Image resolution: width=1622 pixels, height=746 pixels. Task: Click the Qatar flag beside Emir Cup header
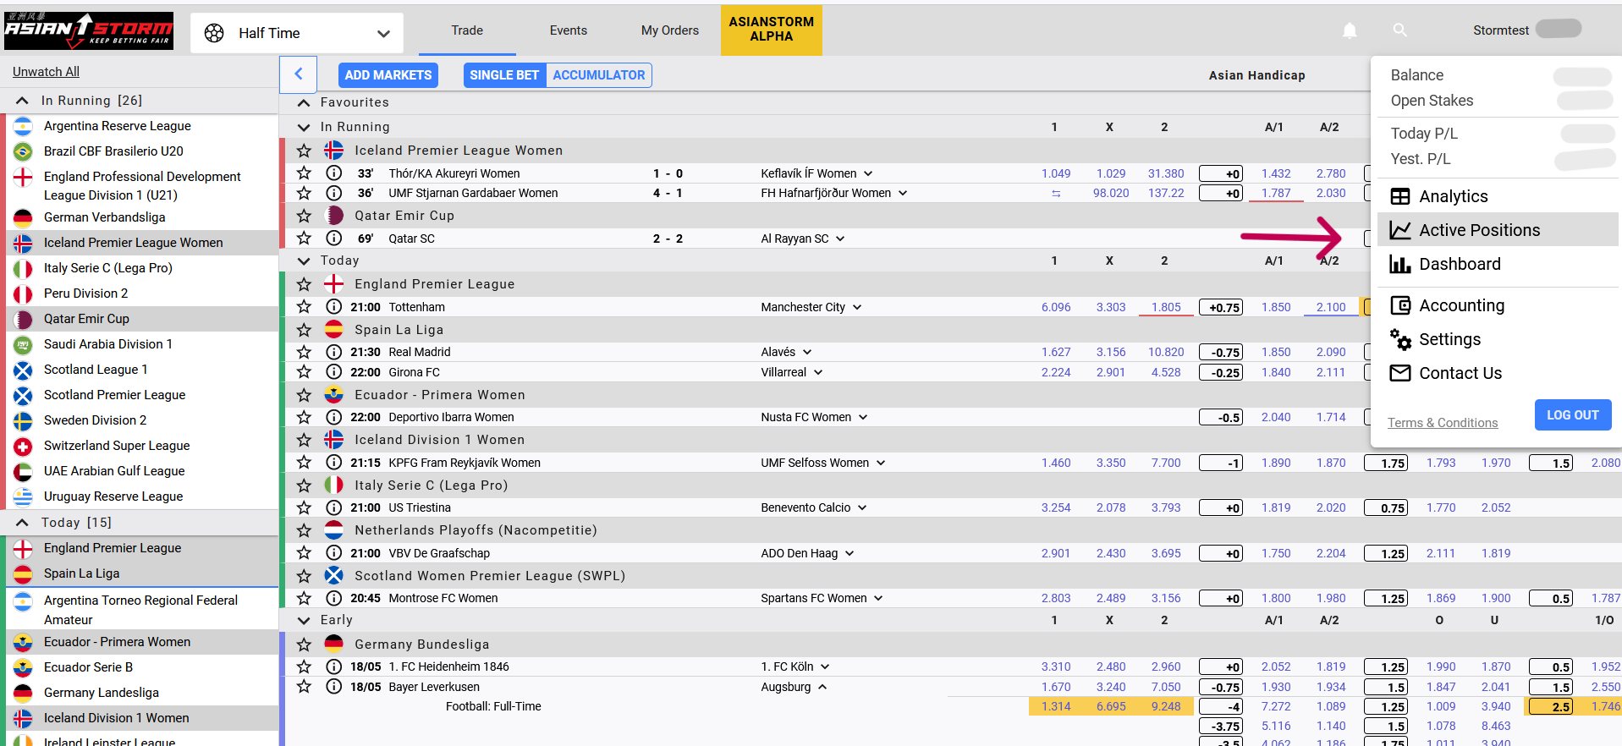click(334, 216)
